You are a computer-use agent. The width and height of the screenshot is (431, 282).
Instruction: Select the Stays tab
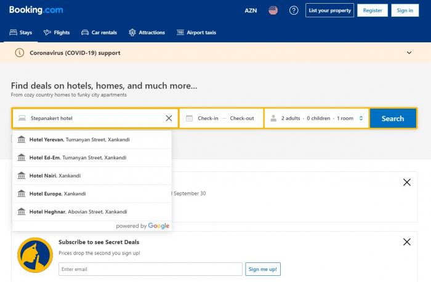click(20, 33)
